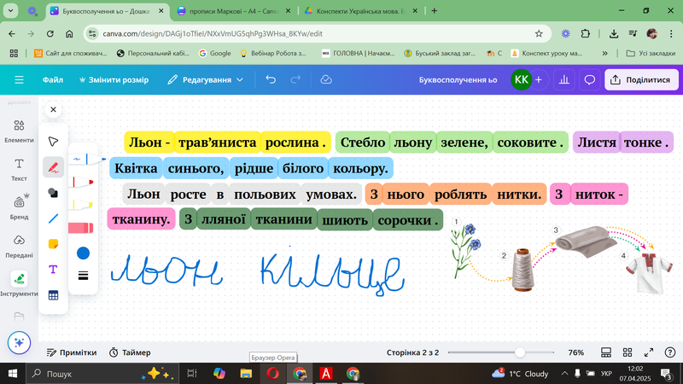Open the Opera browser taskbar icon
This screenshot has height=384, width=683.
pyautogui.click(x=272, y=374)
